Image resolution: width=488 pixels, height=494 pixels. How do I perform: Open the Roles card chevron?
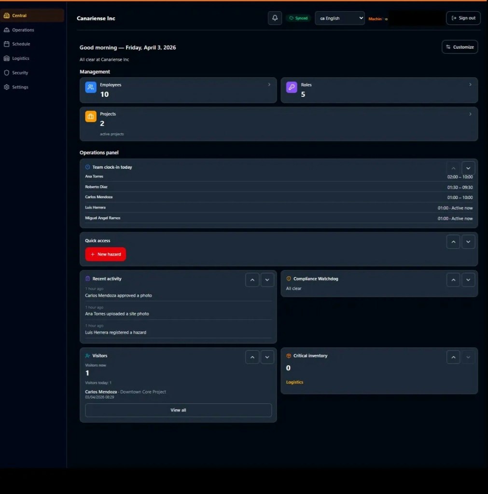tap(470, 84)
